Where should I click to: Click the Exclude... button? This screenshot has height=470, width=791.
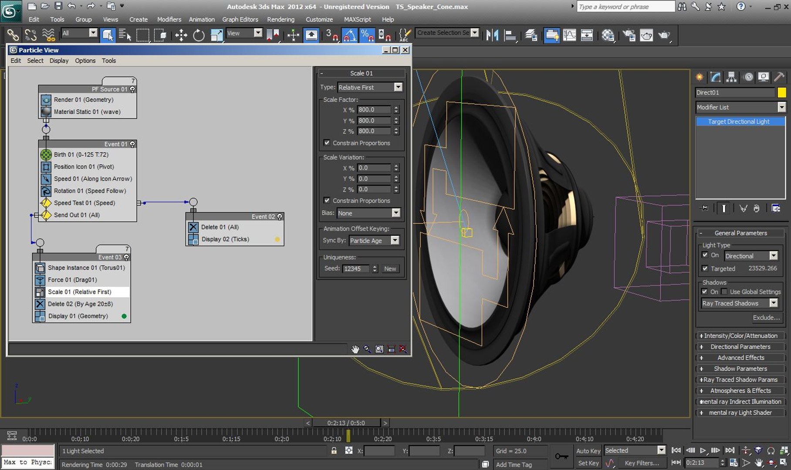point(766,318)
